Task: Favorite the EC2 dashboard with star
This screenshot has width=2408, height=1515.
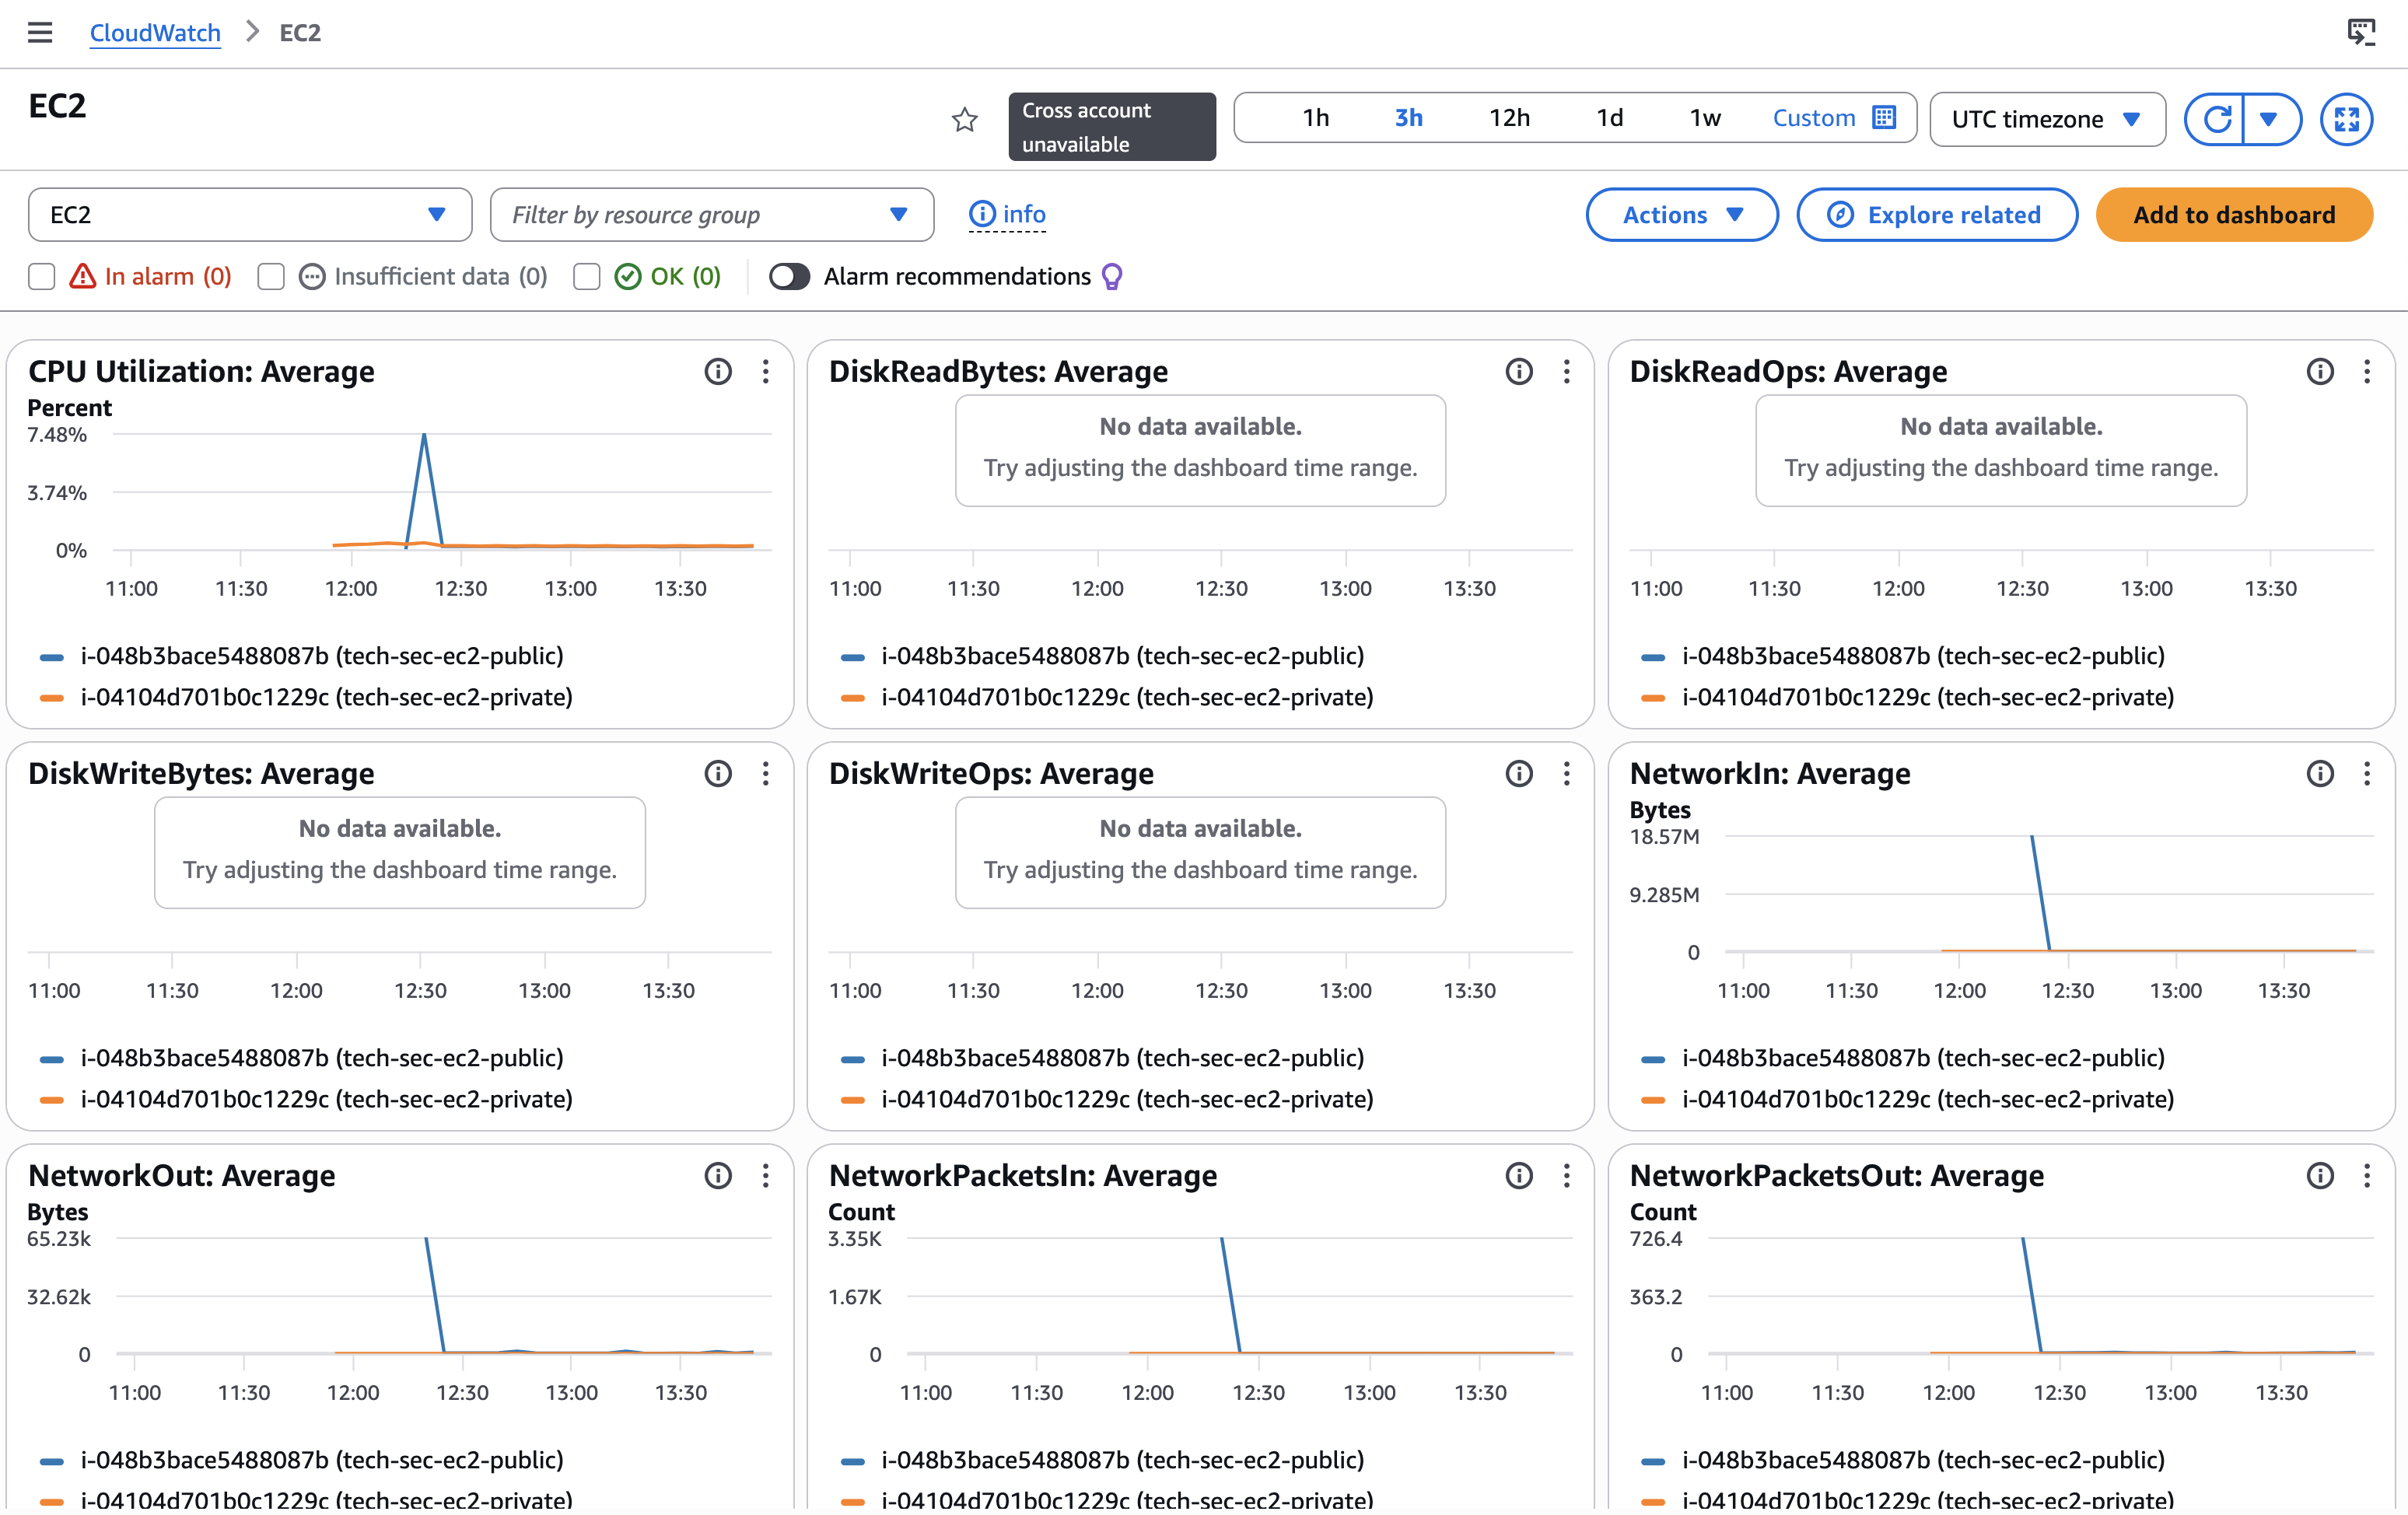Action: [964, 120]
